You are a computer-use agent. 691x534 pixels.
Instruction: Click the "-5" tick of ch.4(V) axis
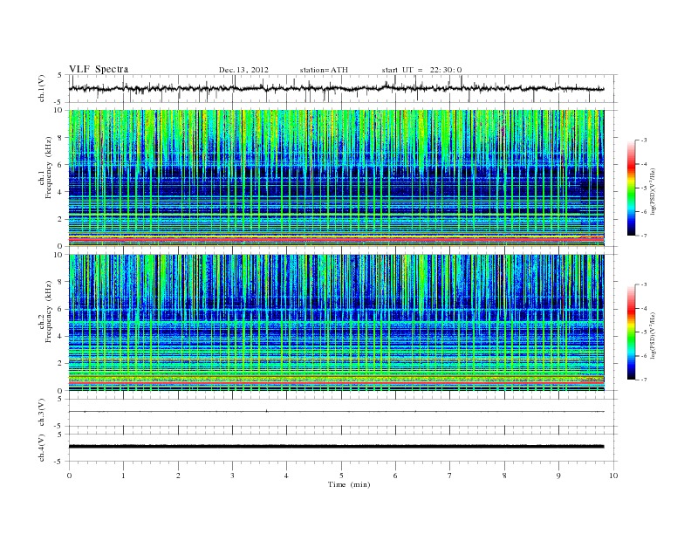click(x=59, y=462)
